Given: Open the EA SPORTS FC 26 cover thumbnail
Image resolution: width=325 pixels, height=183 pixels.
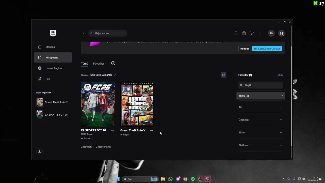Looking at the screenshot, I should (98, 104).
